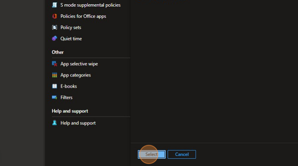This screenshot has width=298, height=166.
Task: Open the E-books text entry
Action: click(x=69, y=86)
